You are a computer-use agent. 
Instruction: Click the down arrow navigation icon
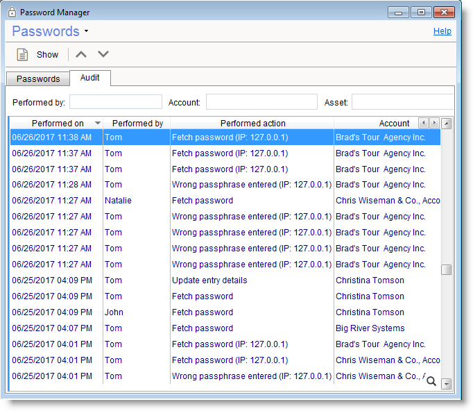tap(103, 54)
